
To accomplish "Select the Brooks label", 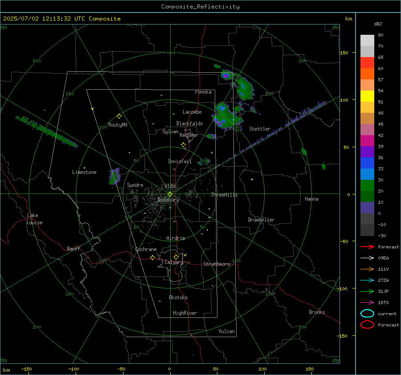I will pos(317,312).
